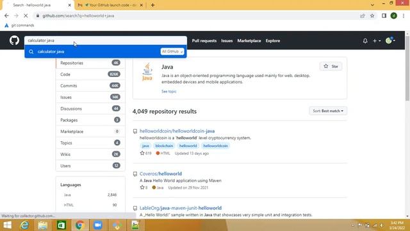
Task: Filter results by Code
Action: (90, 74)
